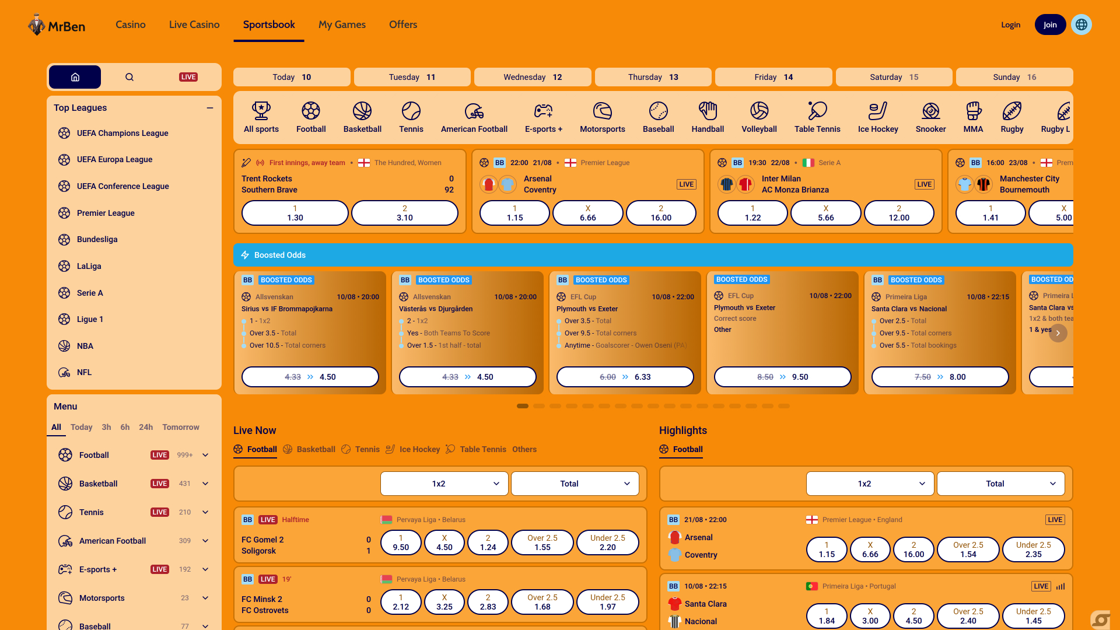The width and height of the screenshot is (1120, 630).
Task: Select Over 2.5 at 1.55 for FC Gomel 2
Action: (x=542, y=542)
